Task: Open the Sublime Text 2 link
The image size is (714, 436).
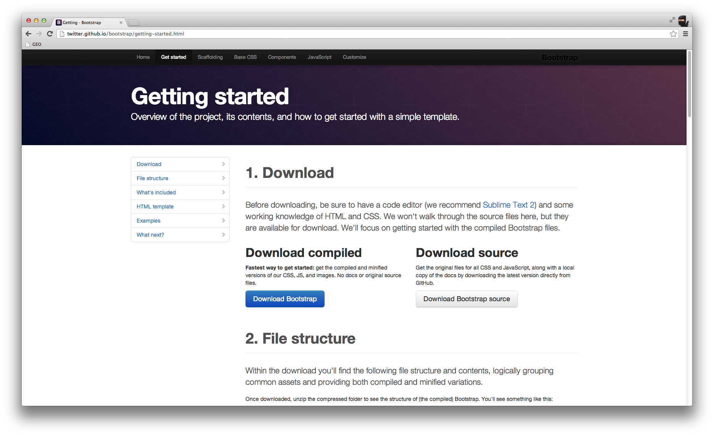Action: (x=508, y=205)
